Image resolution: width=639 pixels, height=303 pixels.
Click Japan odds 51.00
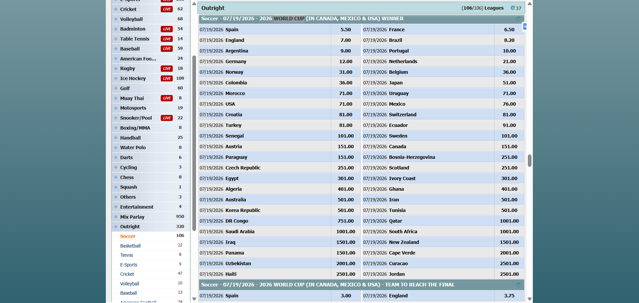509,83
